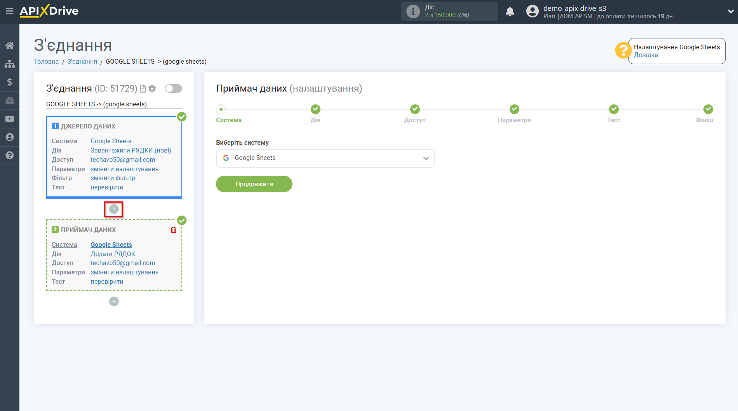738x411 pixels.
Task: Open the briefcase sidebar icon
Action: coord(10,101)
